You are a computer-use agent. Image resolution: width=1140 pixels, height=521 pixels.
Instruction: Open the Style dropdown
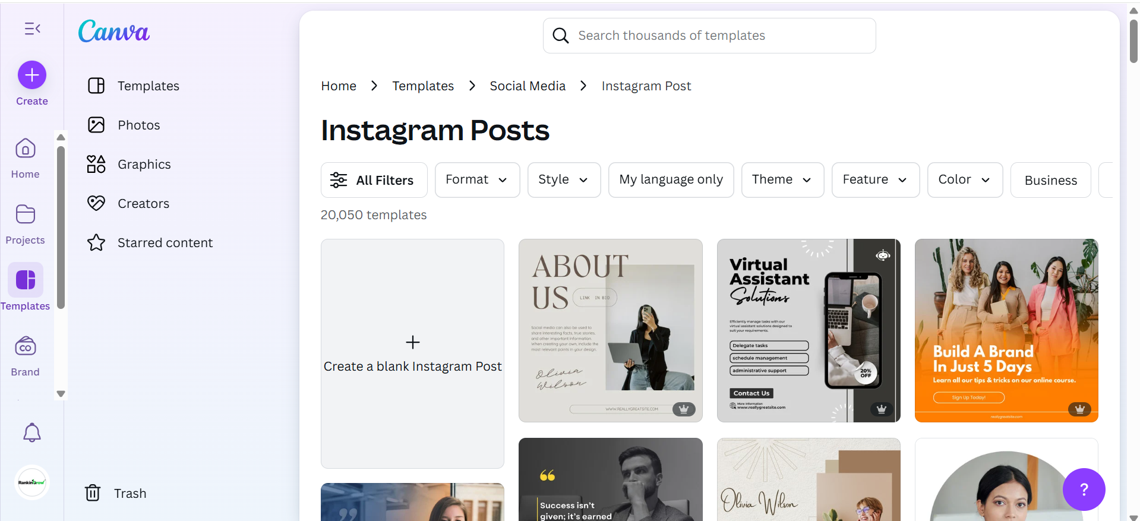(564, 180)
